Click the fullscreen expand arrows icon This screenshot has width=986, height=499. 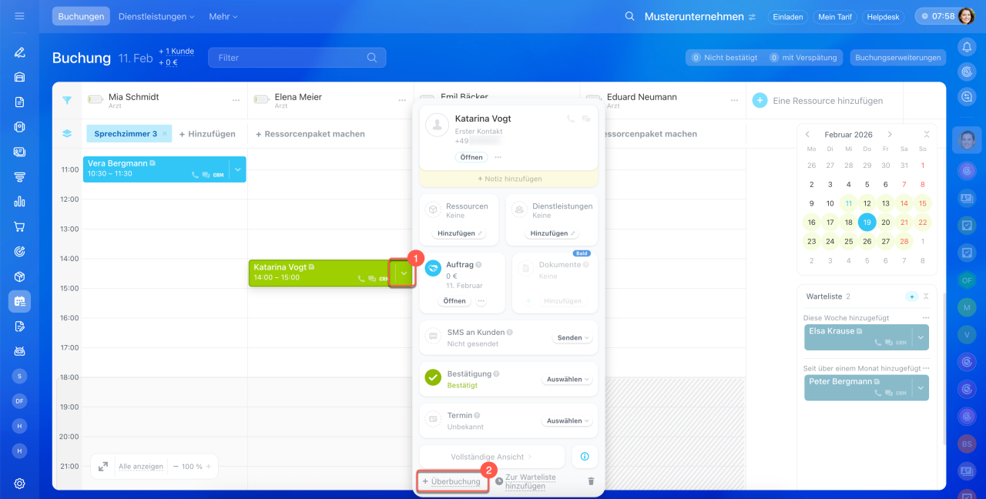click(x=102, y=466)
